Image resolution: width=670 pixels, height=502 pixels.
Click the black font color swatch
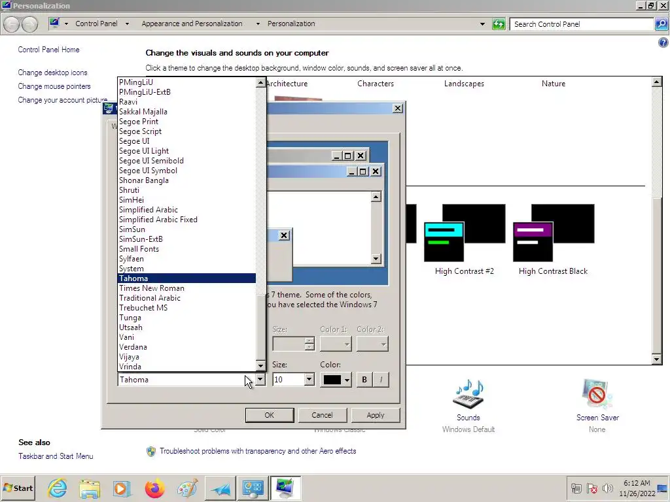(x=332, y=380)
